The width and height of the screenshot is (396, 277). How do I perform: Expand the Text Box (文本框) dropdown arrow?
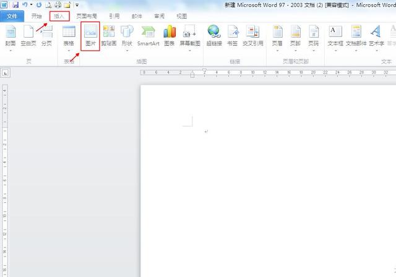click(x=335, y=51)
